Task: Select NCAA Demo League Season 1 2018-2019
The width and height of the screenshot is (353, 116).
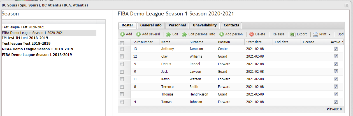Action: [38, 49]
